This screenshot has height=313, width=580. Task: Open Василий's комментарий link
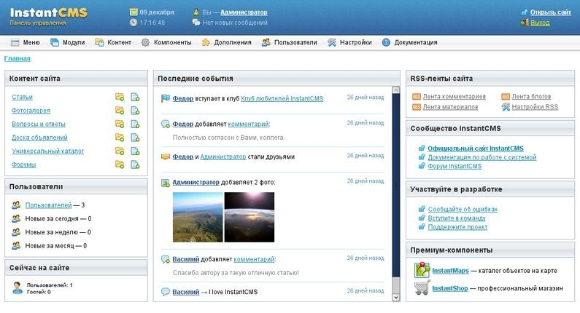click(254, 259)
